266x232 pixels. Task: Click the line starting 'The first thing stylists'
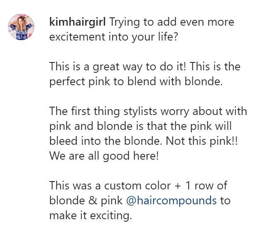[x=148, y=112]
